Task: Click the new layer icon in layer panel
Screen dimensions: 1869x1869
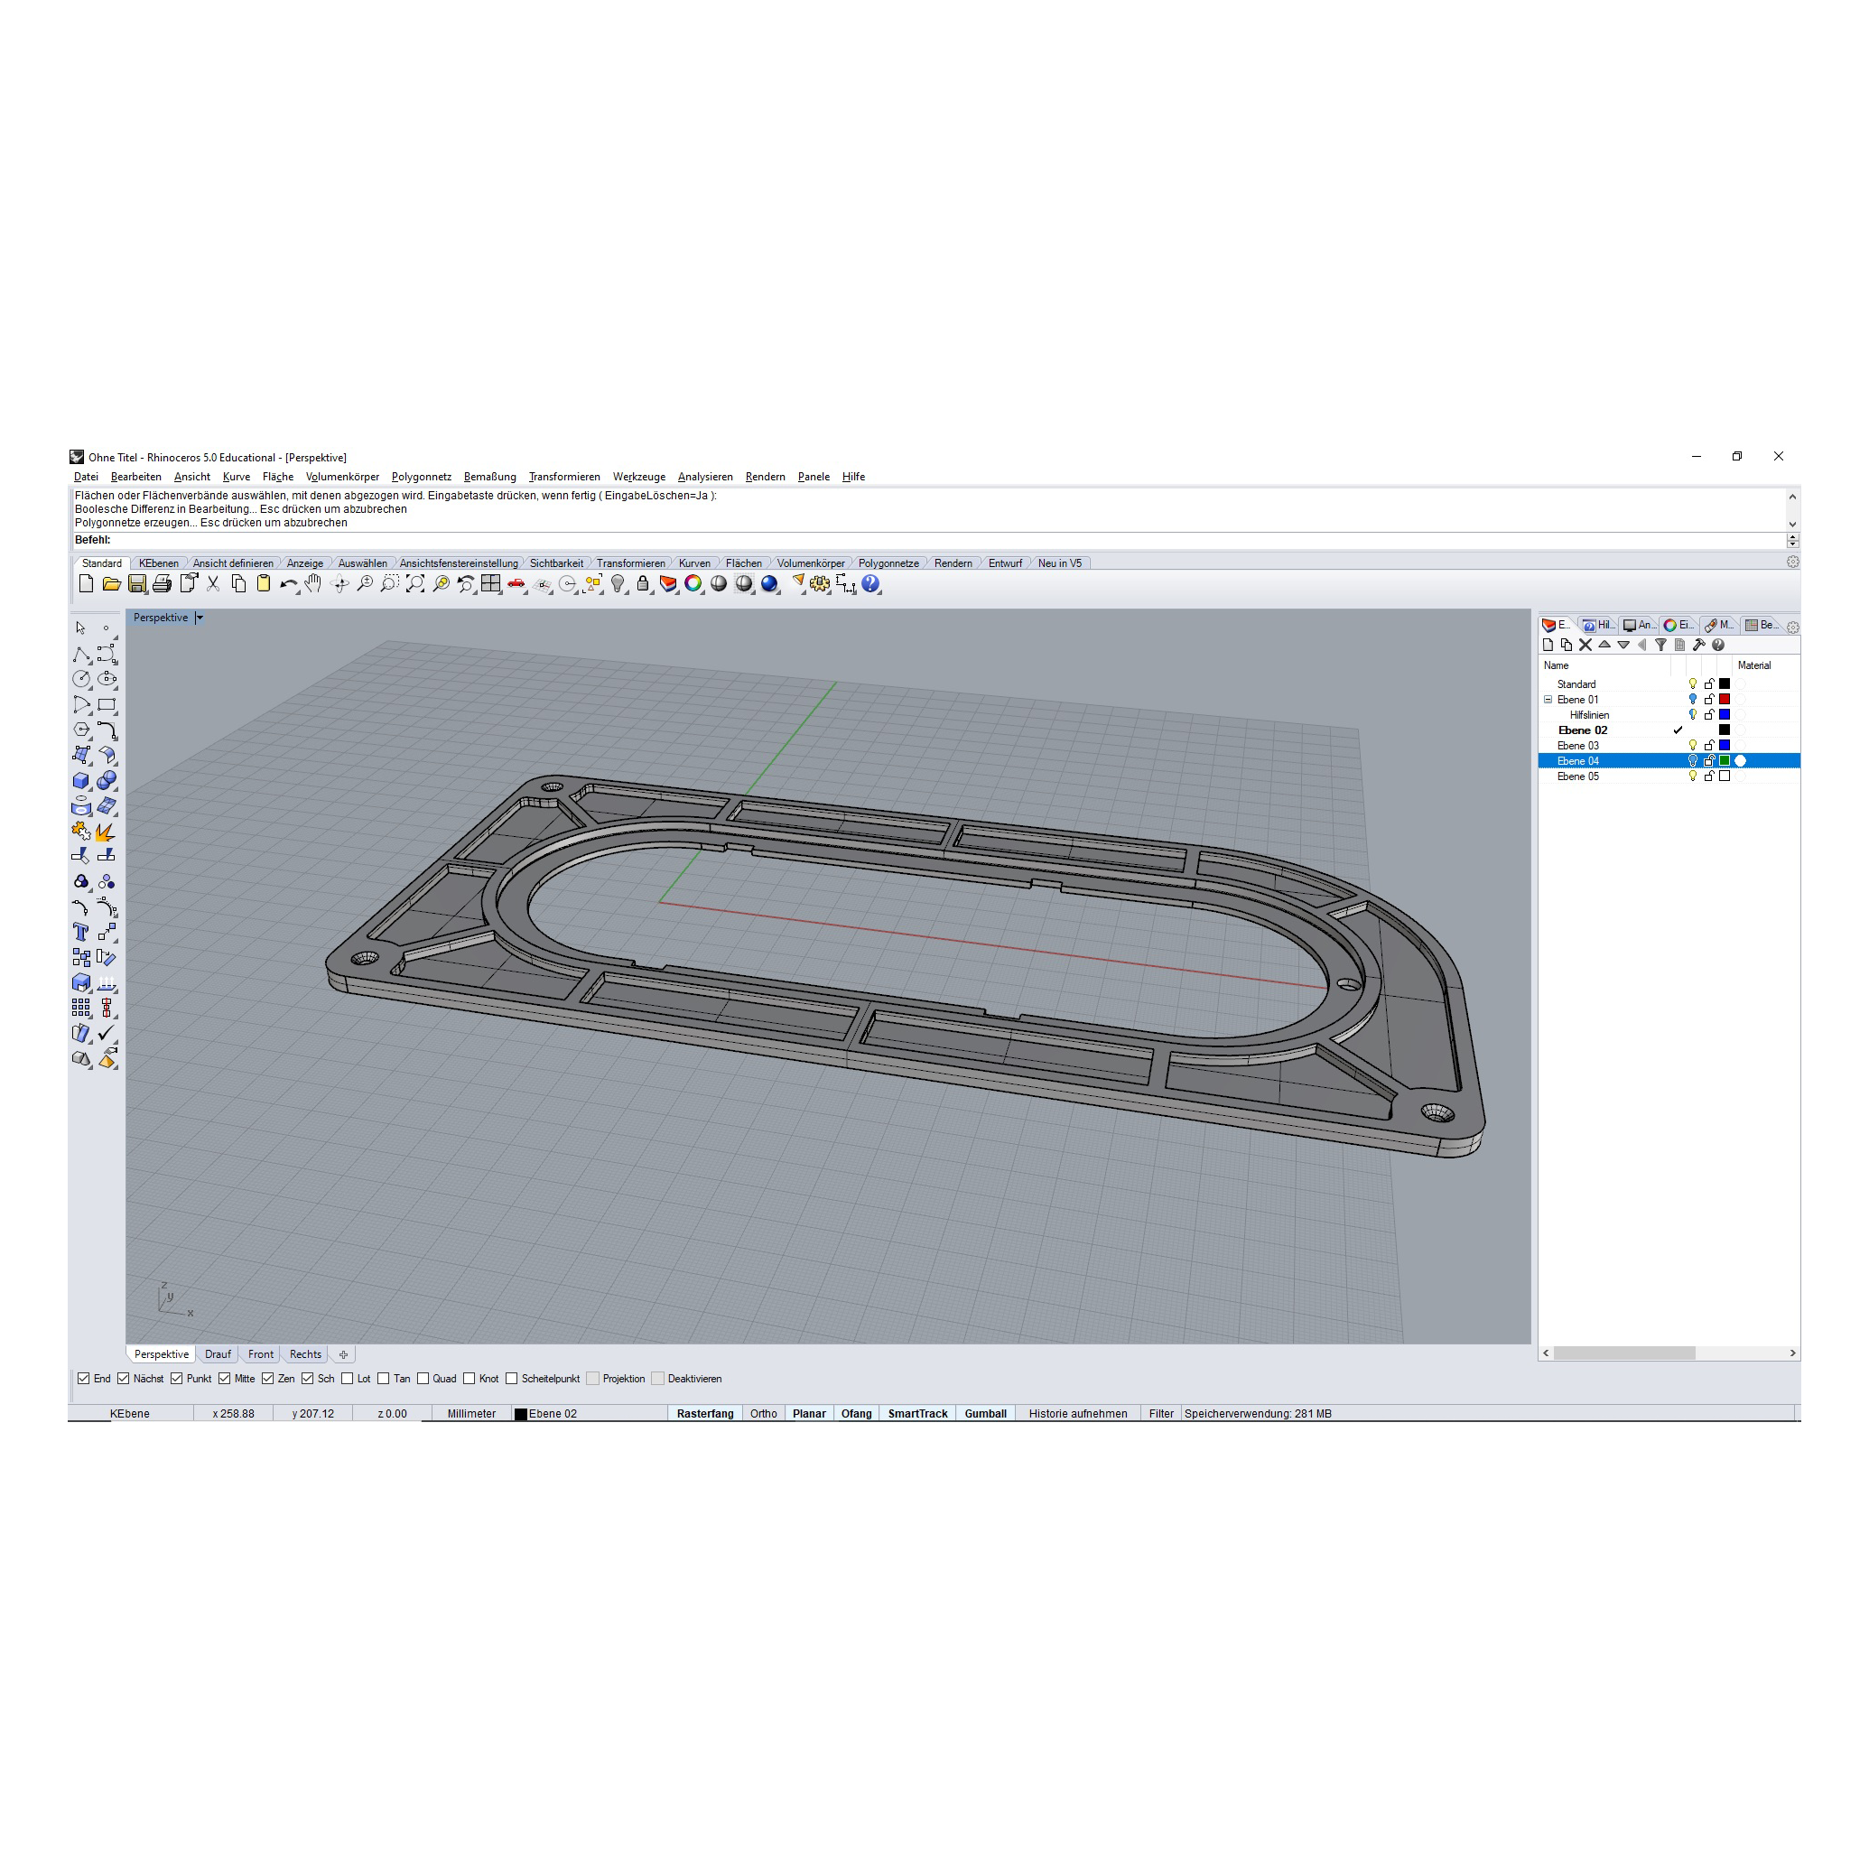Action: 1548,646
